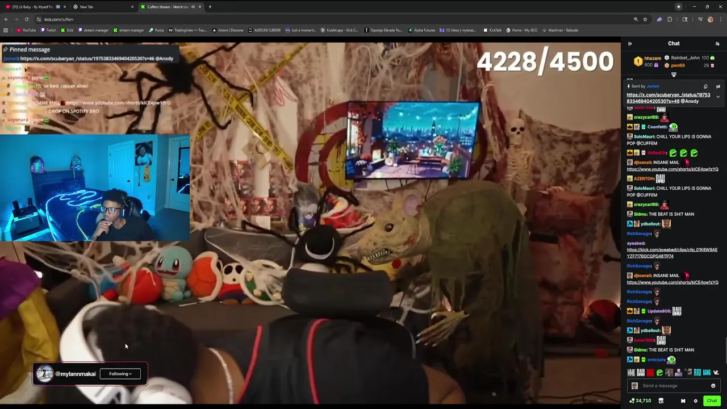This screenshot has height=409, width=727.
Task: Open the Axiom | Discover bookmark
Action: (x=228, y=30)
